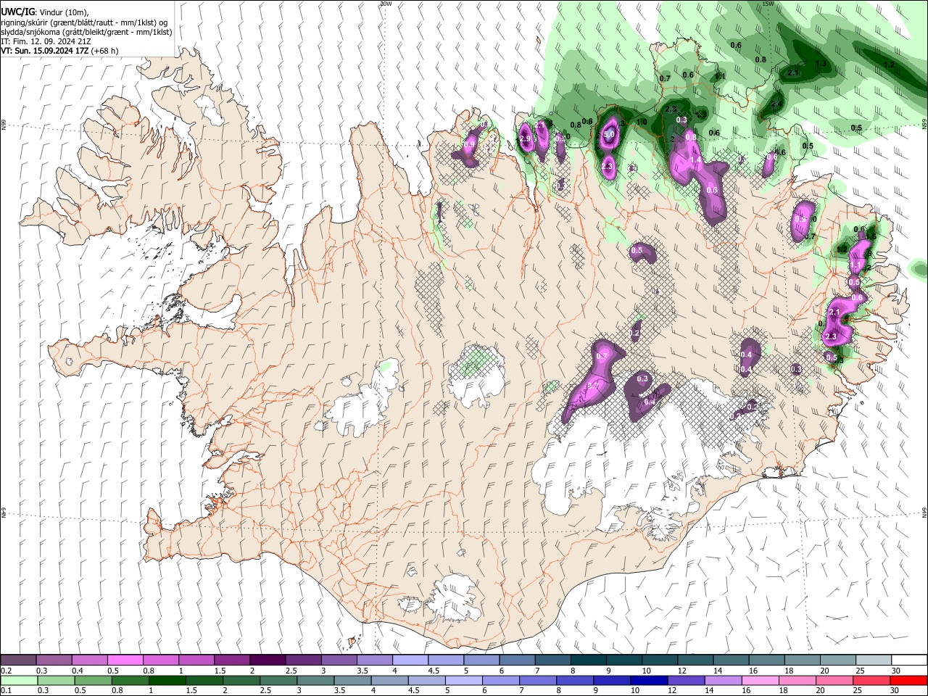928x696 pixels.
Task: Click the bright pink swatch between 0.5 and 0.8 on snow scale
Action: point(125,660)
